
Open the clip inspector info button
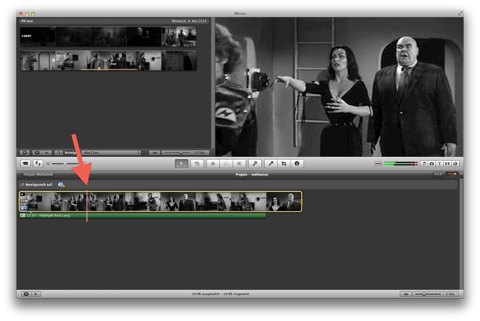pyautogui.click(x=297, y=164)
